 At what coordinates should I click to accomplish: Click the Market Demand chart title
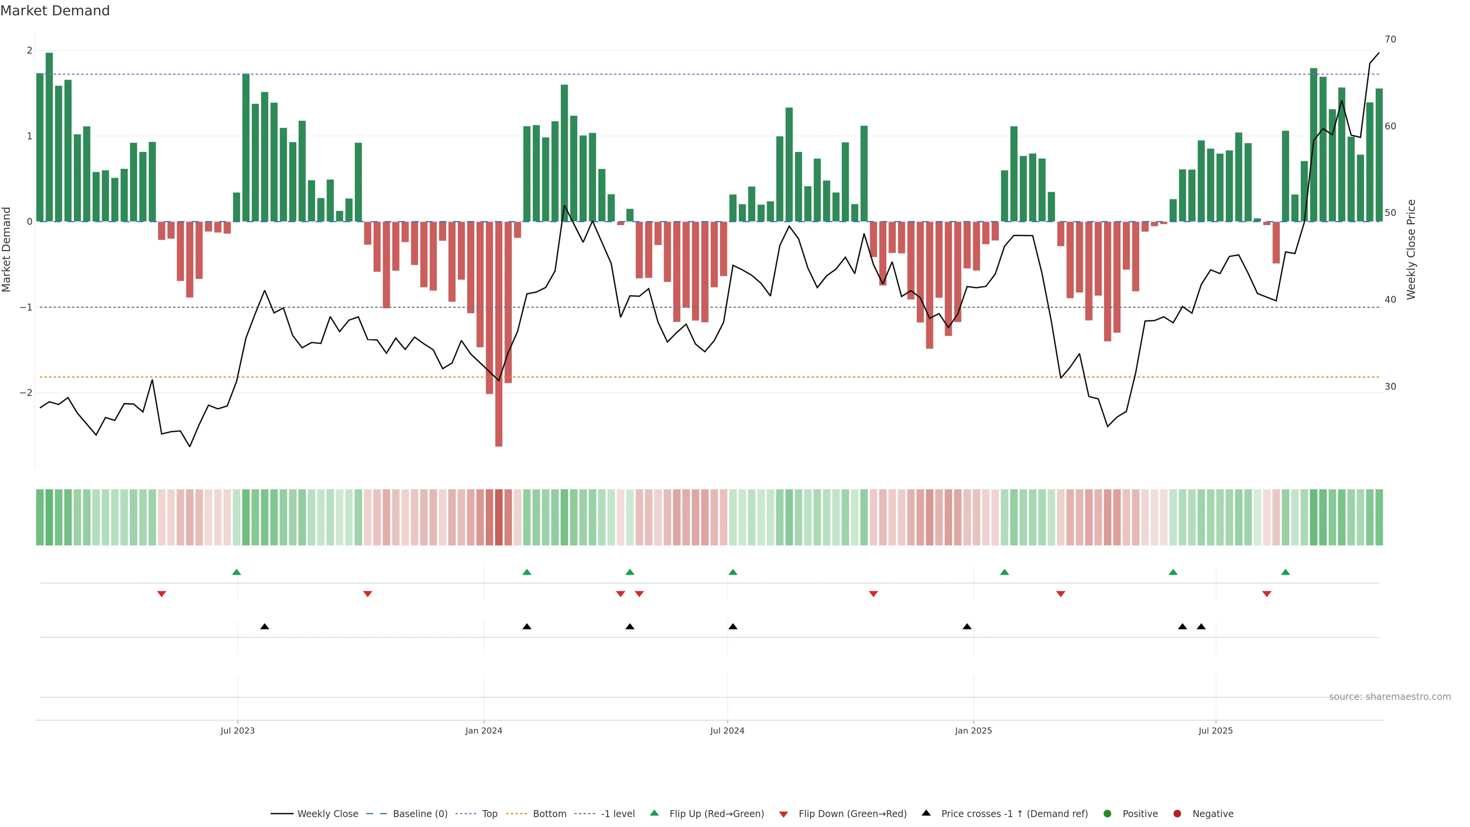click(56, 11)
